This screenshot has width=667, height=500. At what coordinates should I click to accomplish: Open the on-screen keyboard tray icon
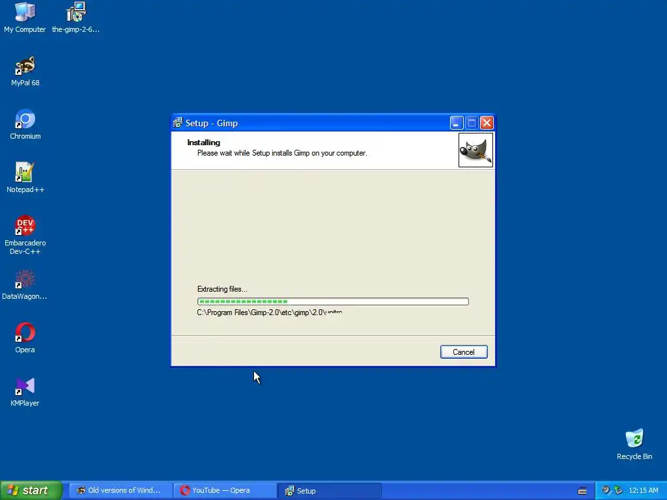tap(582, 491)
